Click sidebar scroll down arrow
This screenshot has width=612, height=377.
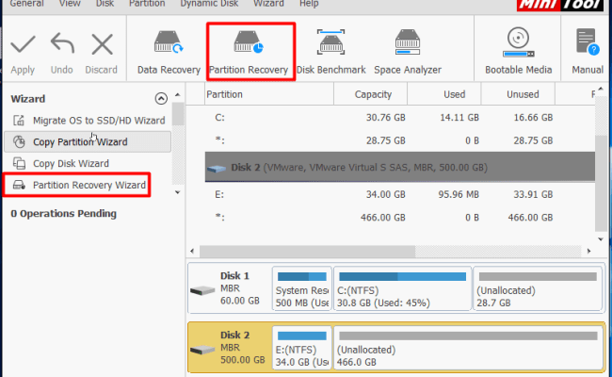coord(178,192)
